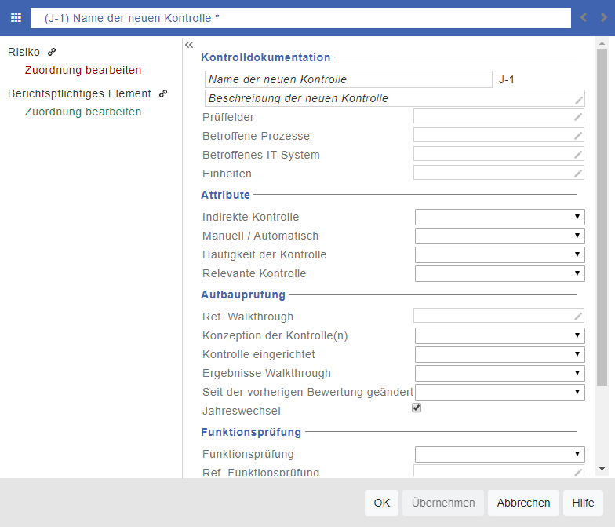This screenshot has height=527, width=615.
Task: Expand Häufigkeit der Kontrolle dropdown
Action: pos(500,254)
